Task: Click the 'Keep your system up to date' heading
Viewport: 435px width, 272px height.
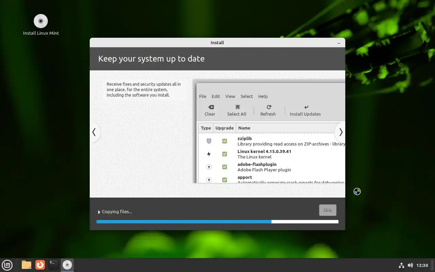Action: click(x=151, y=58)
